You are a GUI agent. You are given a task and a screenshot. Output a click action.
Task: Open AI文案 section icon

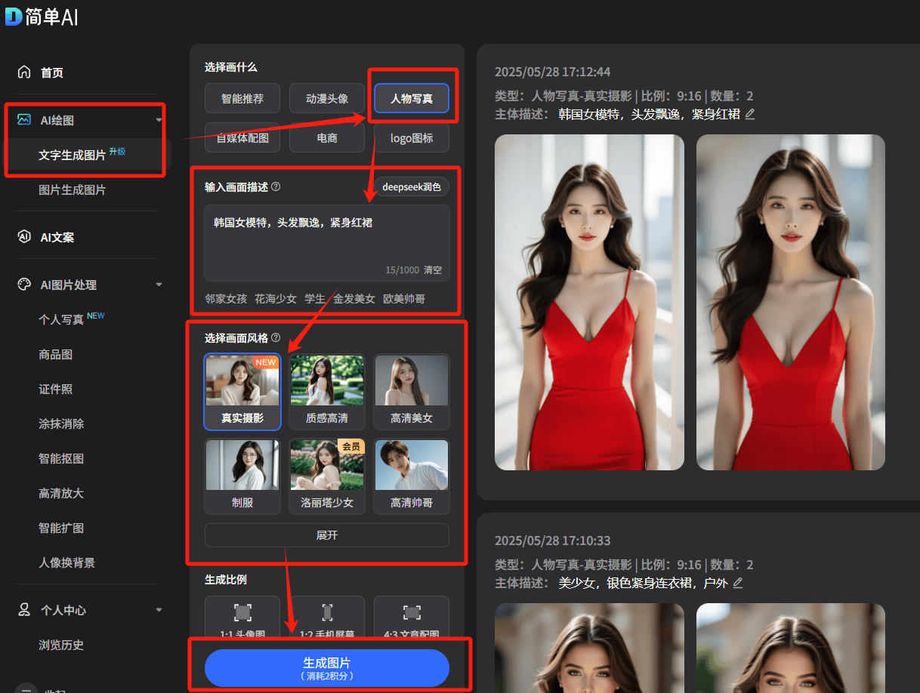tap(24, 237)
